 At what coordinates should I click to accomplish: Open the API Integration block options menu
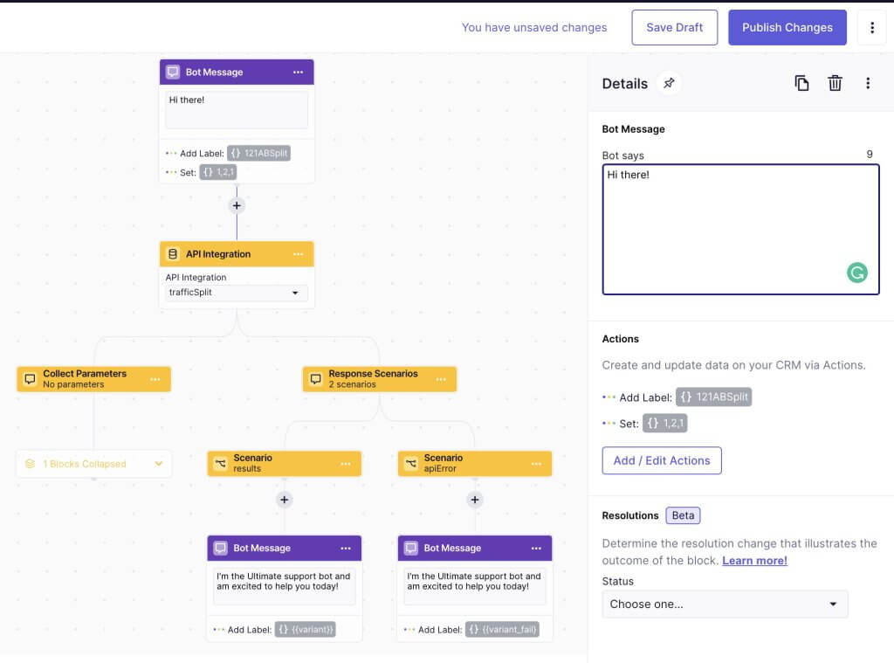(299, 254)
